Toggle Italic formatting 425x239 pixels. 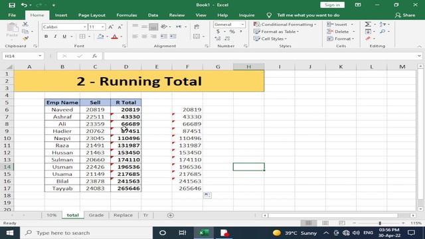55,37
